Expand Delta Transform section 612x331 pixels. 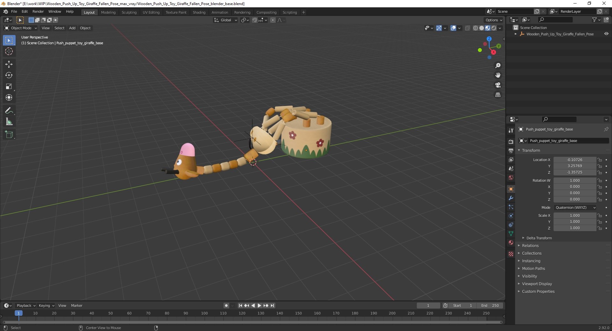click(539, 238)
